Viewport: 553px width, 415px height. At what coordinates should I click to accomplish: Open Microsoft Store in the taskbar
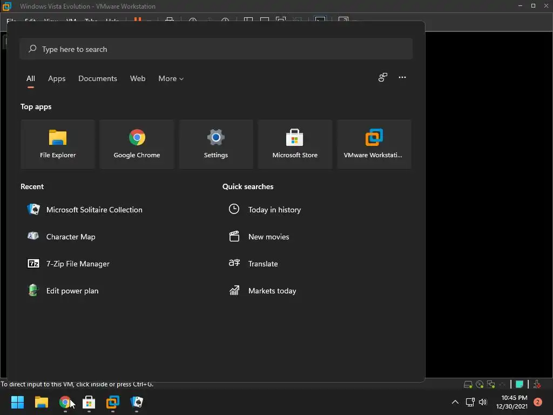click(x=89, y=402)
